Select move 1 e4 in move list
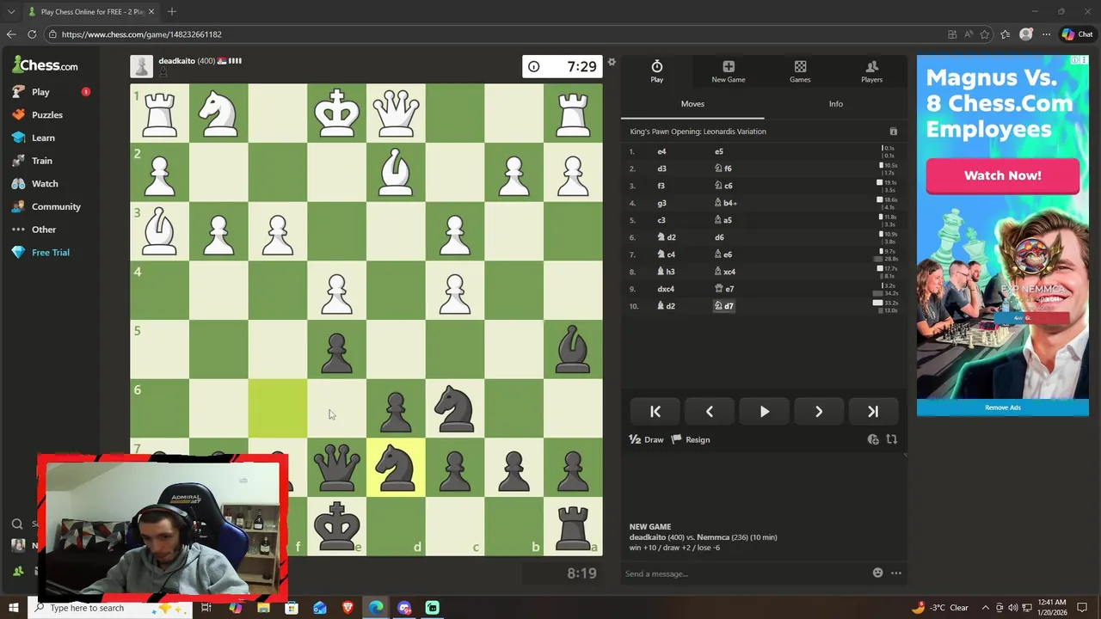This screenshot has width=1101, height=619. (661, 152)
